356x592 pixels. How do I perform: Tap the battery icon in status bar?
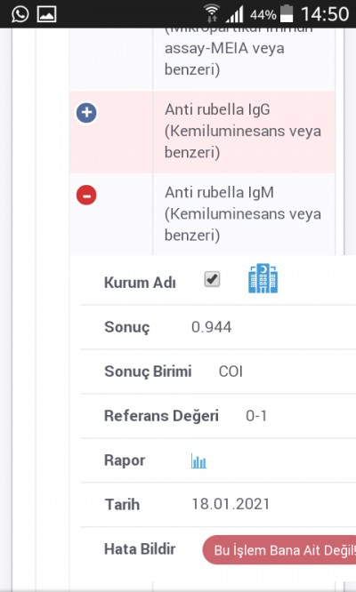click(x=287, y=13)
